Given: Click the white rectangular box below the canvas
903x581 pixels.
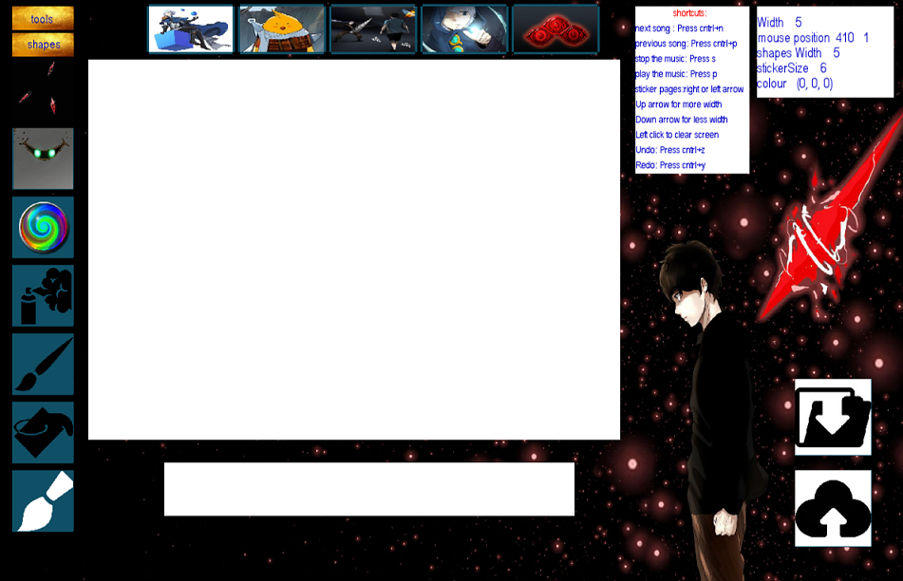Looking at the screenshot, I should 369,489.
